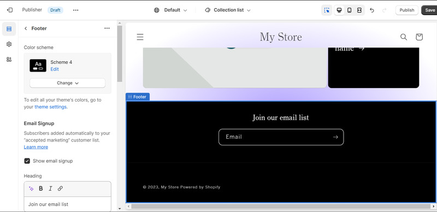
Task: Edit Scheme 4 colors
Action: [54, 69]
